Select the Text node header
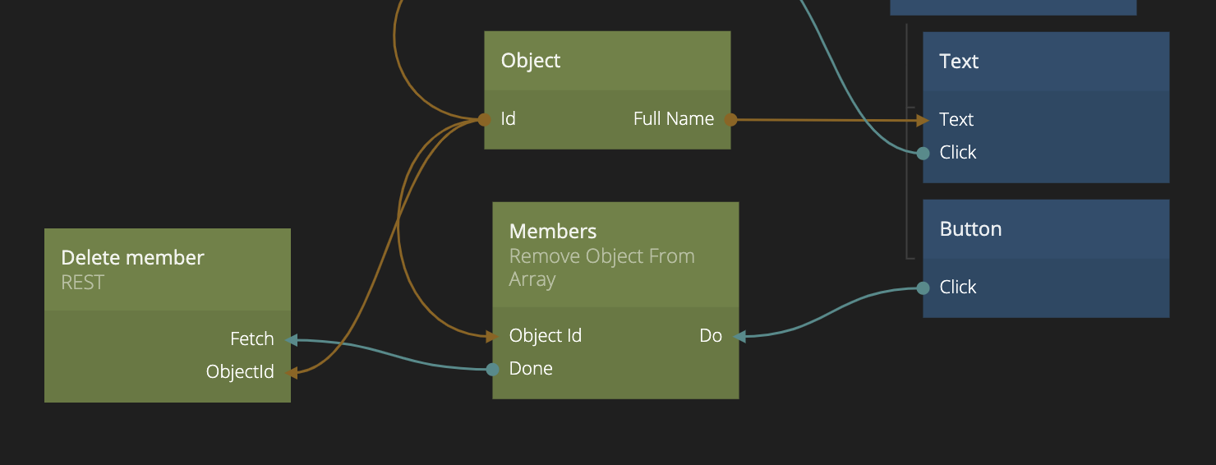The image size is (1216, 465). [959, 62]
